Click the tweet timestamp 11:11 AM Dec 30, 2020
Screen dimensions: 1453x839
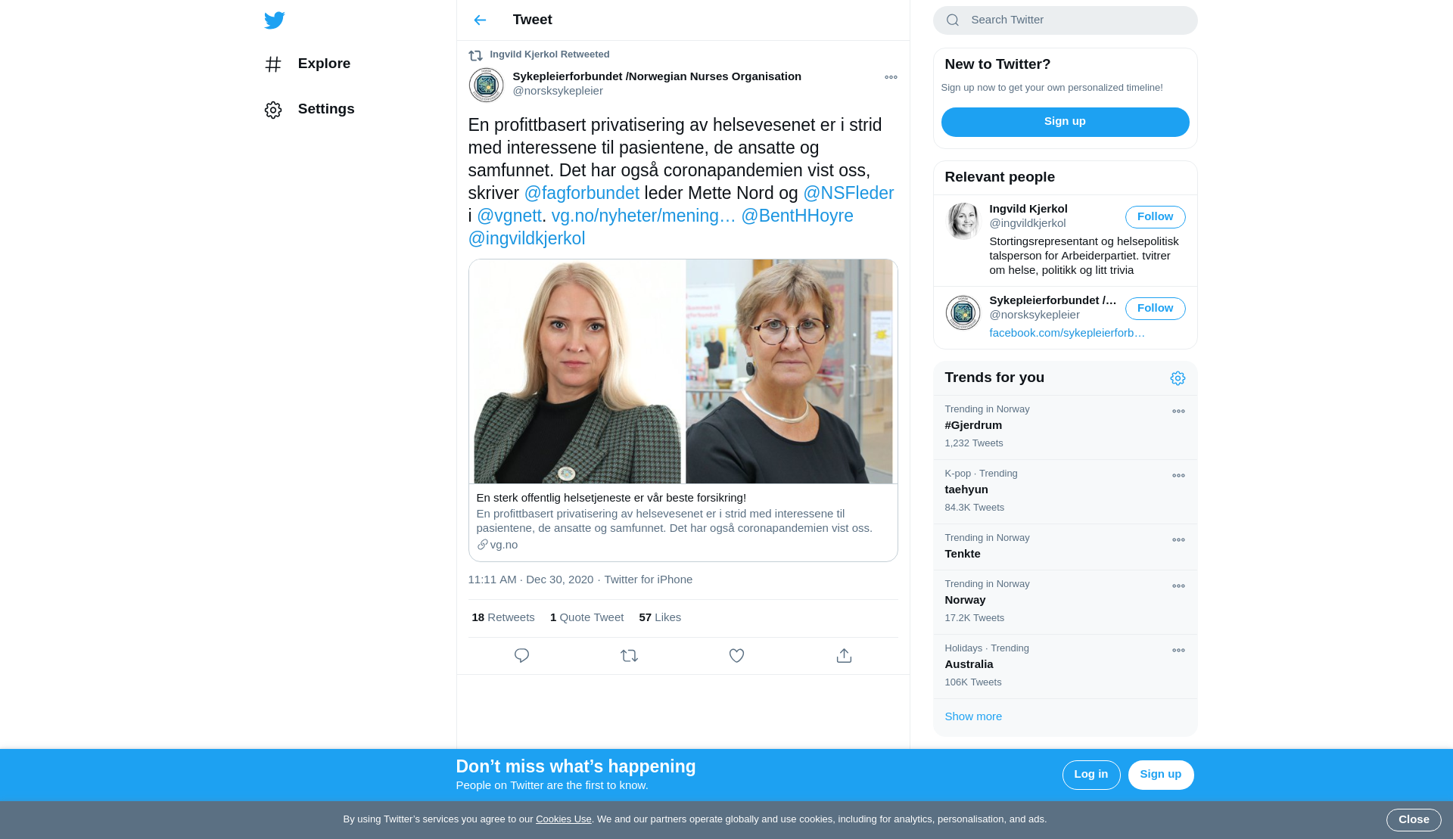click(x=530, y=580)
